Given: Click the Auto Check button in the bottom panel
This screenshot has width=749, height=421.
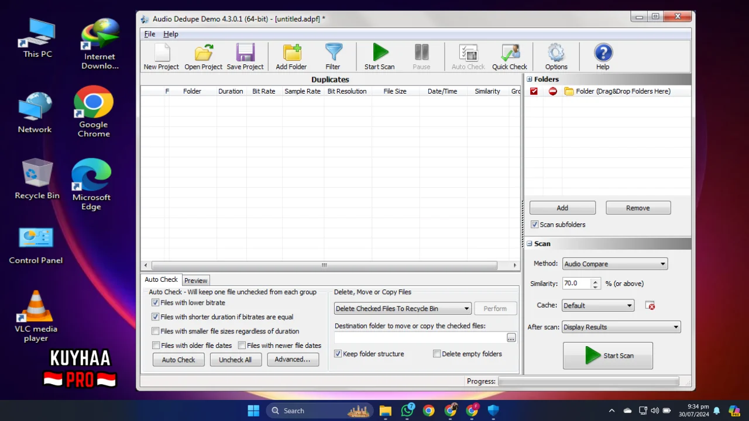Looking at the screenshot, I should click(x=178, y=360).
